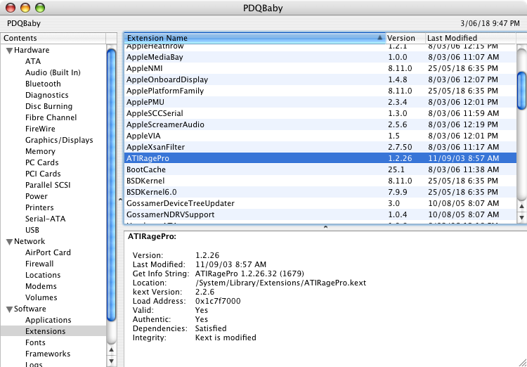
Task: Select ATA in the Hardware list
Action: tap(33, 61)
